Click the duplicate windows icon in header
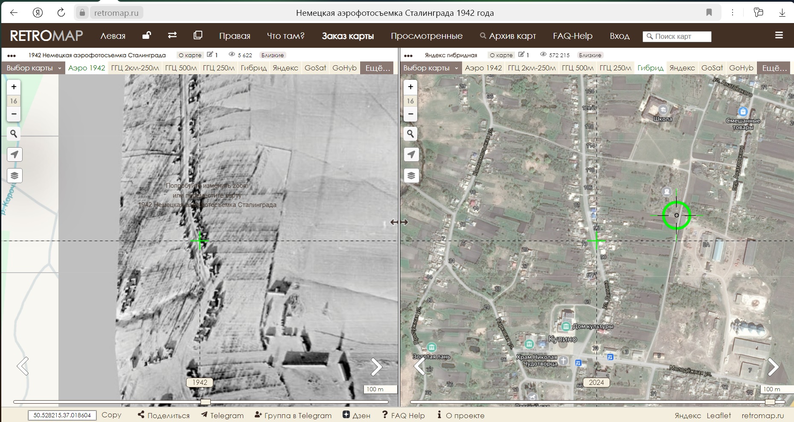 coord(198,35)
